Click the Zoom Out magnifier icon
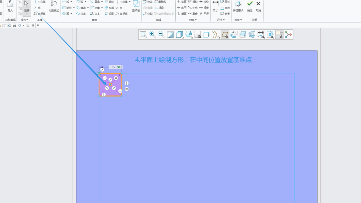The height and width of the screenshot is (203, 361). point(161,35)
